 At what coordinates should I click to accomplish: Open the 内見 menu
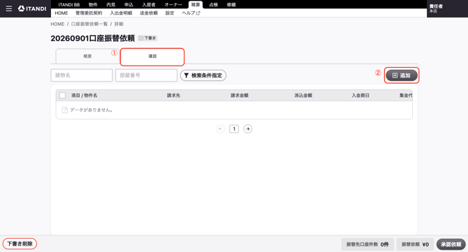pyautogui.click(x=111, y=5)
